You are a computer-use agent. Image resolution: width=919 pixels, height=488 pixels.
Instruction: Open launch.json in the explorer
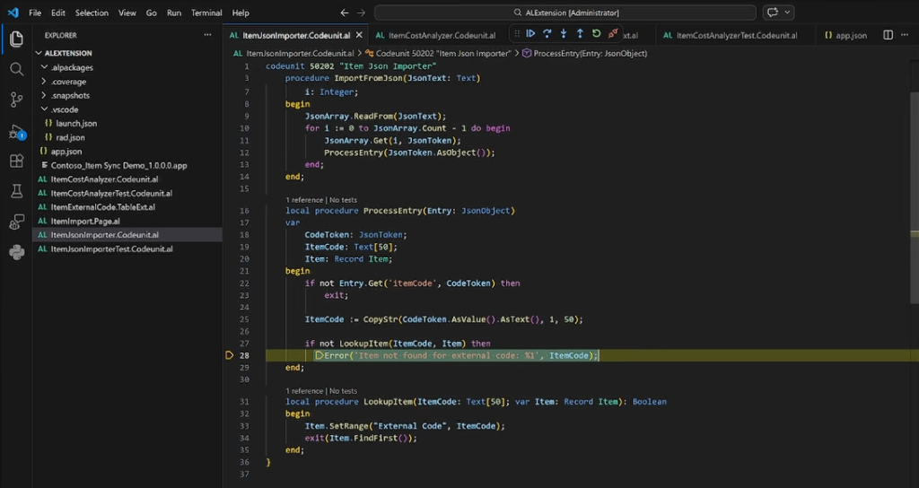coord(77,124)
